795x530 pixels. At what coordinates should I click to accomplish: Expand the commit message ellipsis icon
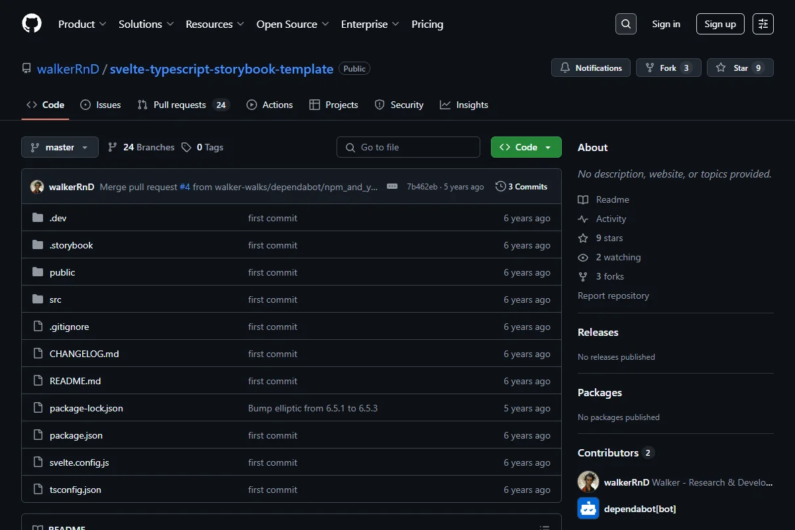click(x=392, y=187)
